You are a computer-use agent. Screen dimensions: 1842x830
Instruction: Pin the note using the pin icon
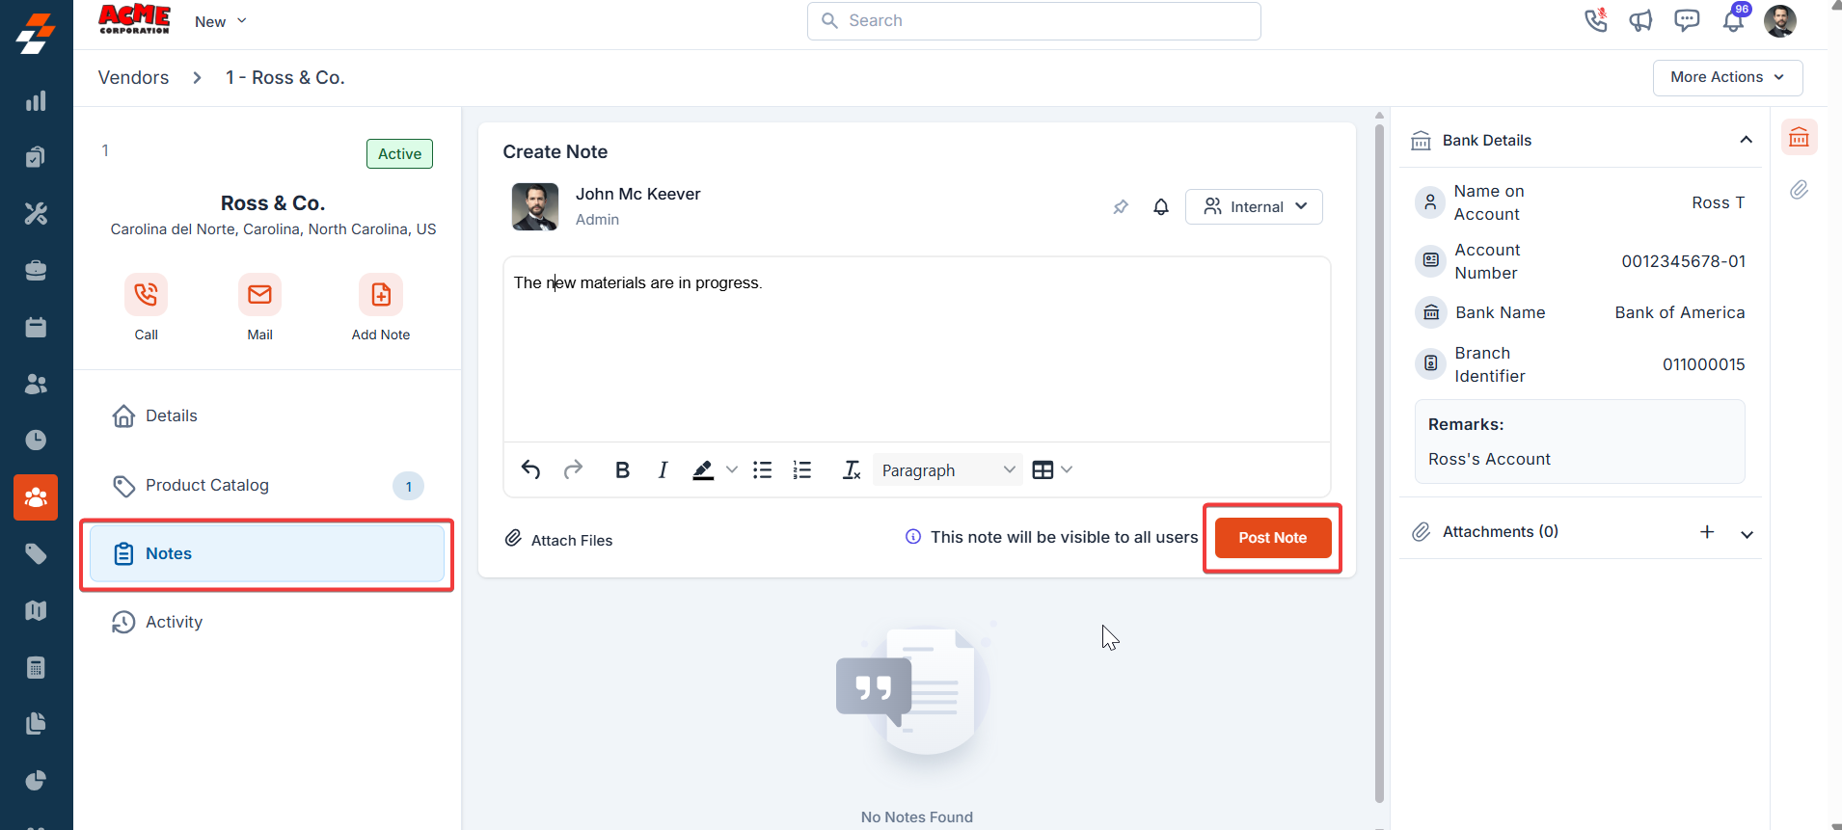[x=1121, y=206]
